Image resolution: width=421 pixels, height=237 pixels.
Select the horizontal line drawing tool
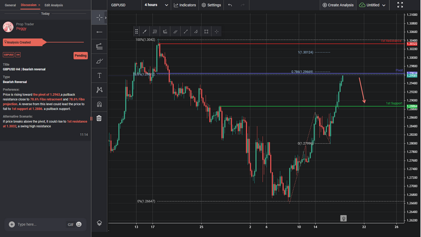pos(99,32)
